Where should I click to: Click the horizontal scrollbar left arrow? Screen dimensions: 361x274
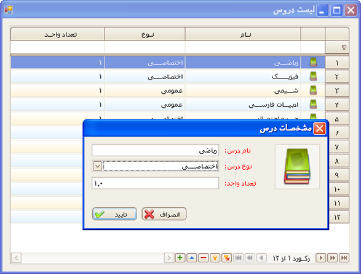pyautogui.click(x=17, y=257)
